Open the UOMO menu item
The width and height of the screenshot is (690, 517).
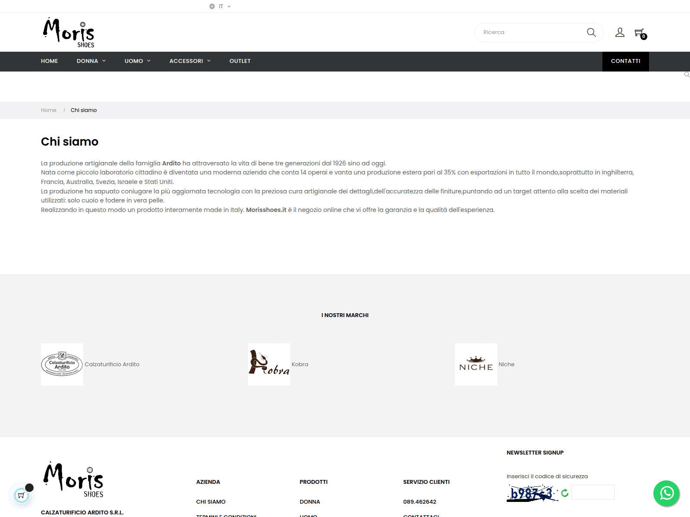[134, 61]
